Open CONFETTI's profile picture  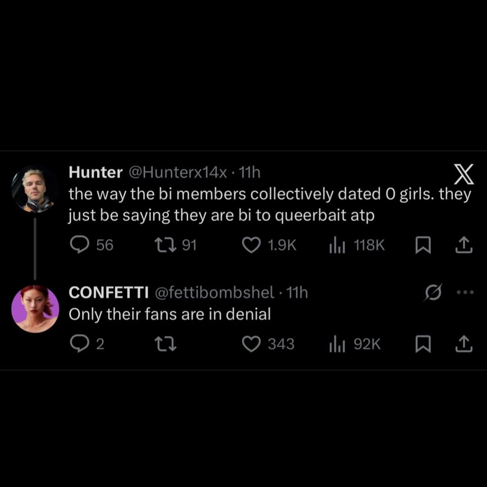pyautogui.click(x=35, y=309)
